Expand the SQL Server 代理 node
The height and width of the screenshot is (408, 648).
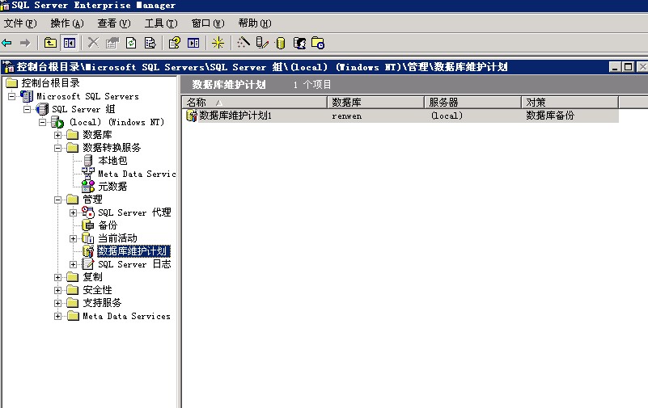point(73,212)
